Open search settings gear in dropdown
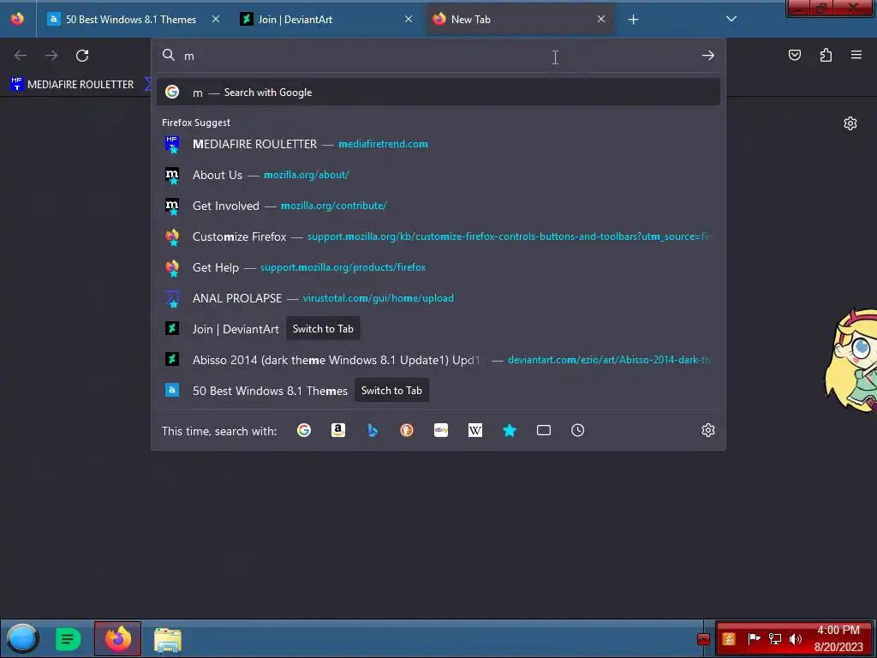The height and width of the screenshot is (658, 877). click(708, 430)
